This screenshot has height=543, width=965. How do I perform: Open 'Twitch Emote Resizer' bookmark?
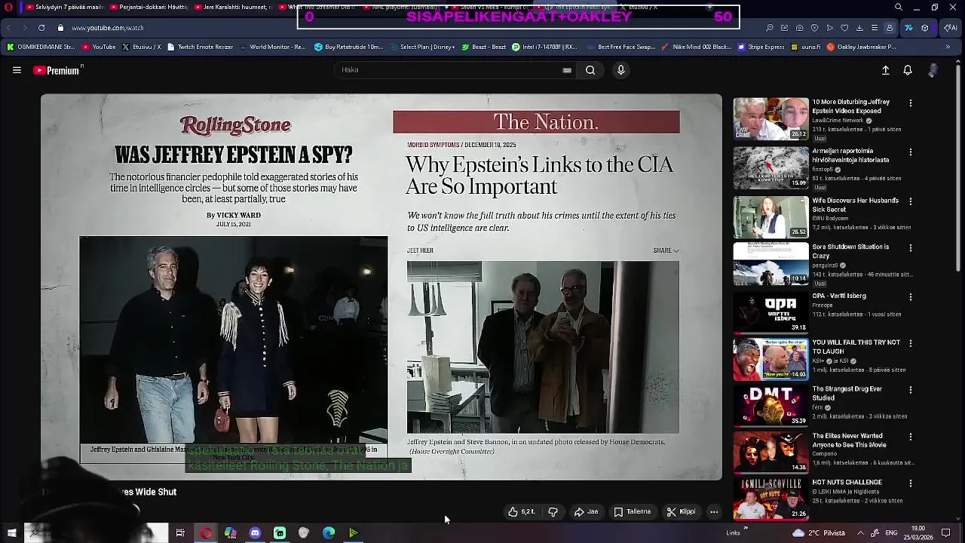(x=201, y=47)
